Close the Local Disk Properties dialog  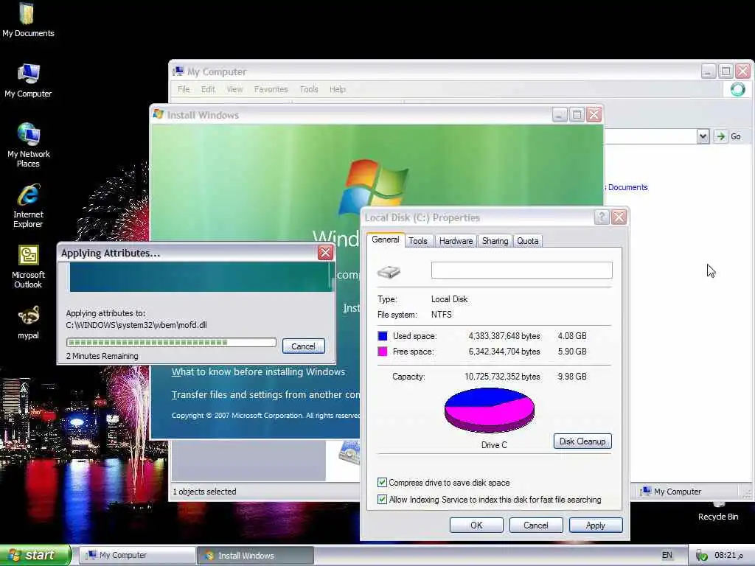[x=619, y=217]
